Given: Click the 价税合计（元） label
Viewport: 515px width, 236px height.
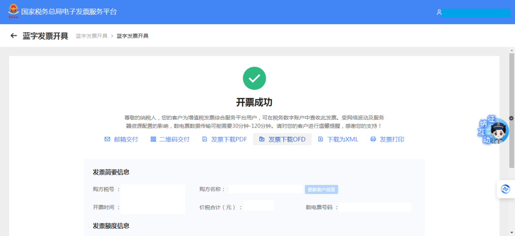Looking at the screenshot, I should [x=221, y=207].
